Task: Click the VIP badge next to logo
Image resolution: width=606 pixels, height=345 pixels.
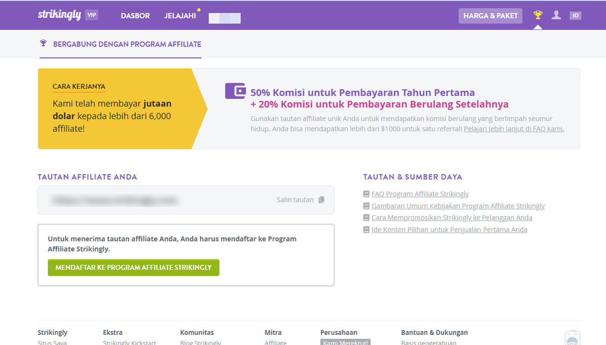Action: pyautogui.click(x=91, y=15)
